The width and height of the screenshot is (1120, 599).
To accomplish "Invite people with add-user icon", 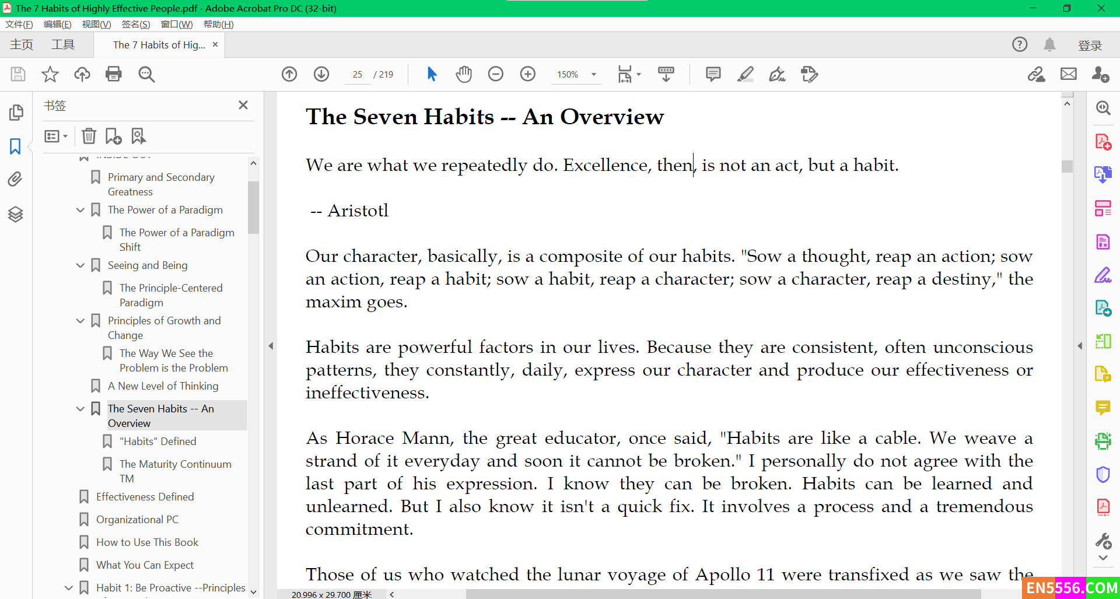I will pyautogui.click(x=1101, y=74).
